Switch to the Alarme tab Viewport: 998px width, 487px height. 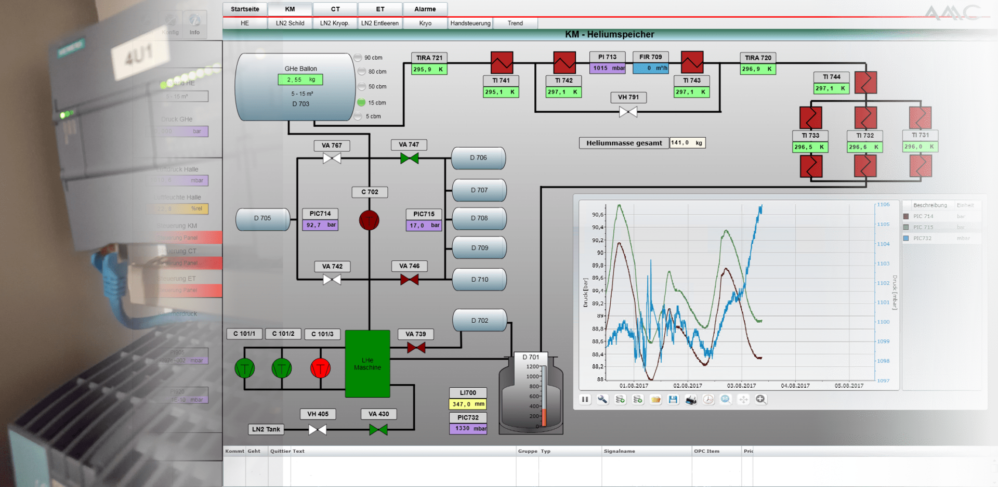pyautogui.click(x=425, y=9)
